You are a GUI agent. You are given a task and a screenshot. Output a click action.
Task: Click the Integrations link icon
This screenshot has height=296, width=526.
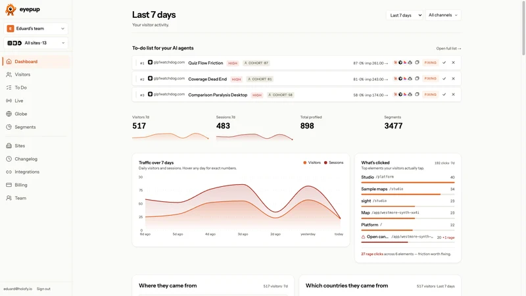click(9, 172)
